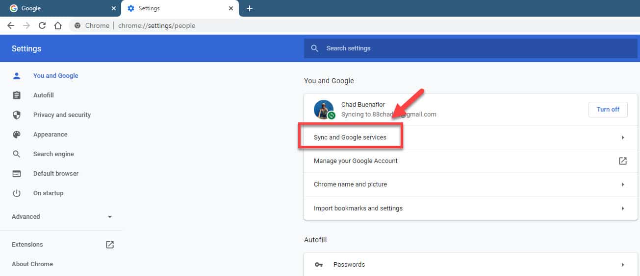Open Search engine section in sidebar
Screen dimensions: 640x276
coord(53,154)
